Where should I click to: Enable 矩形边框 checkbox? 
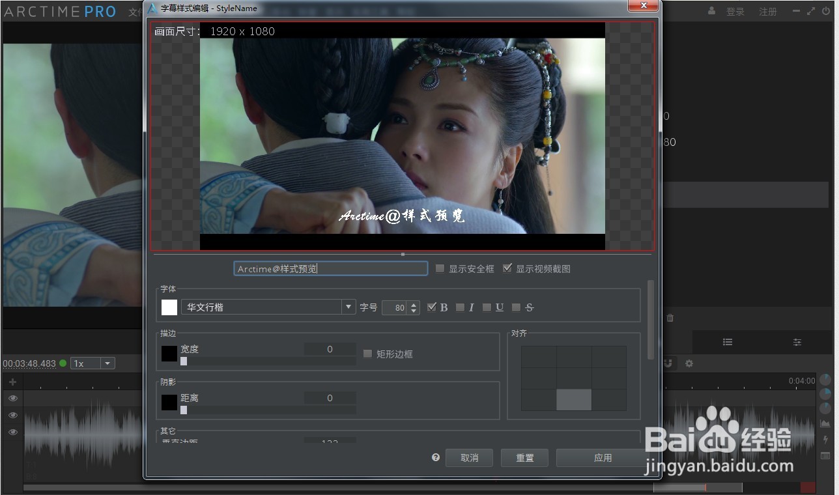tap(367, 354)
